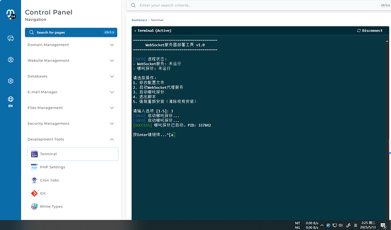Switch input method via the 英 indicator
Image resolution: width=391 pixels, height=230 pixels.
coord(356,225)
